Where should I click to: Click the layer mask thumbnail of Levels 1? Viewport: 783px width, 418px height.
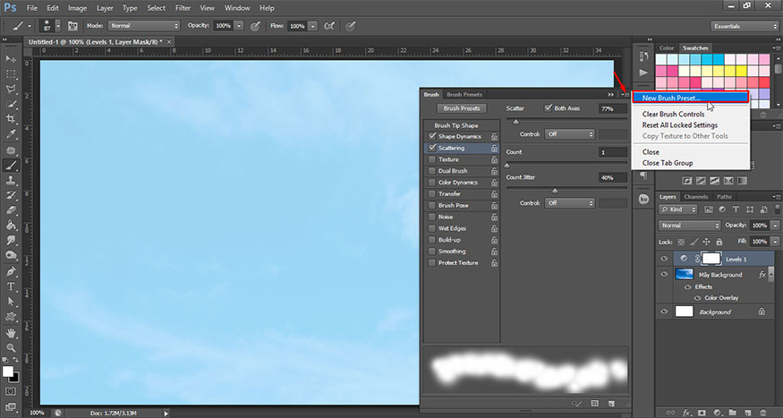pos(711,258)
